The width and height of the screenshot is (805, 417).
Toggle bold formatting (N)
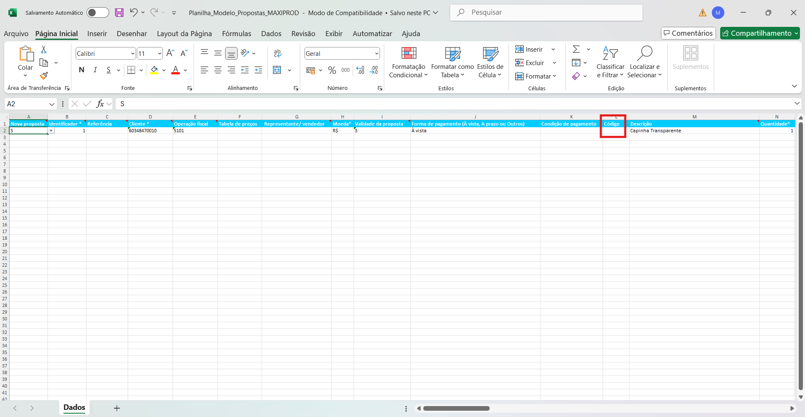point(81,70)
